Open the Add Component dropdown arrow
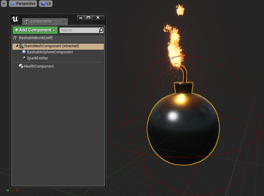This screenshot has width=264, height=196. coord(53,30)
